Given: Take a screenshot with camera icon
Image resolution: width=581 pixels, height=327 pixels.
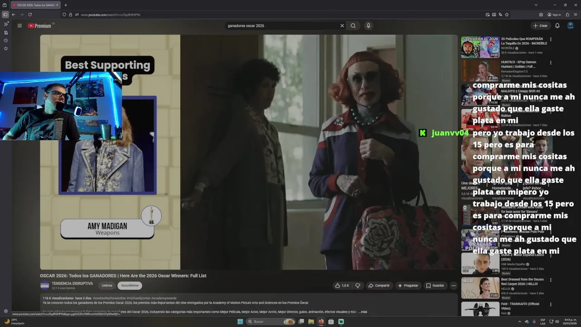Looking at the screenshot, I should click(541, 15).
